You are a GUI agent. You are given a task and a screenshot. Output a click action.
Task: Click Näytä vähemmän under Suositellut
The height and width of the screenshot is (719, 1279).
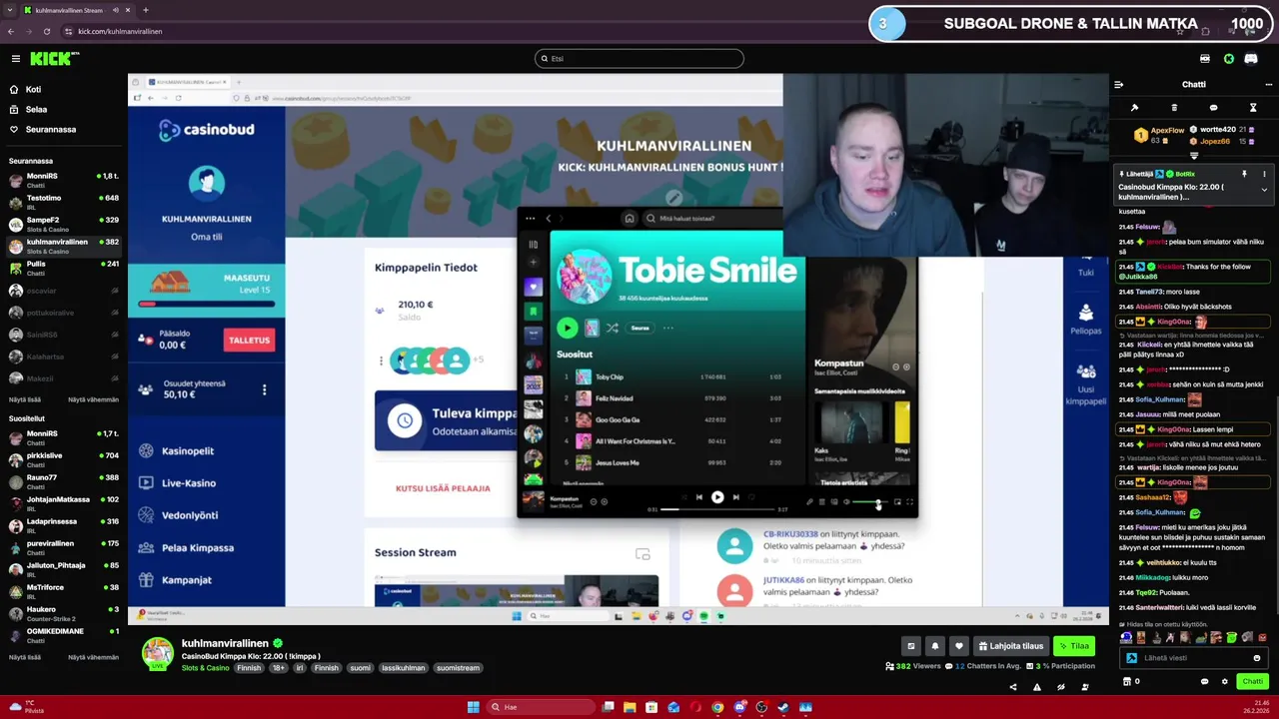pyautogui.click(x=93, y=657)
